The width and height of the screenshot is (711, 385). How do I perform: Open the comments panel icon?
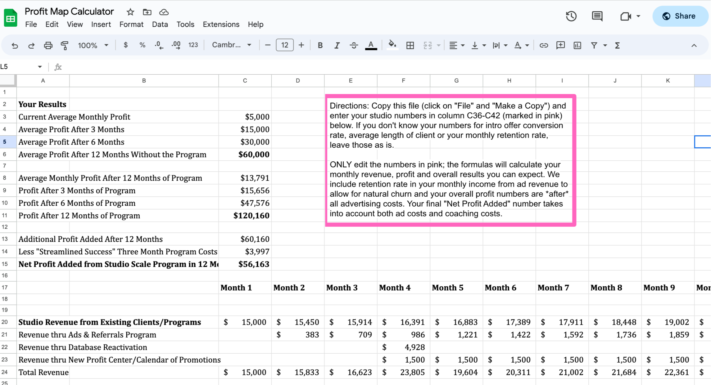pyautogui.click(x=597, y=16)
